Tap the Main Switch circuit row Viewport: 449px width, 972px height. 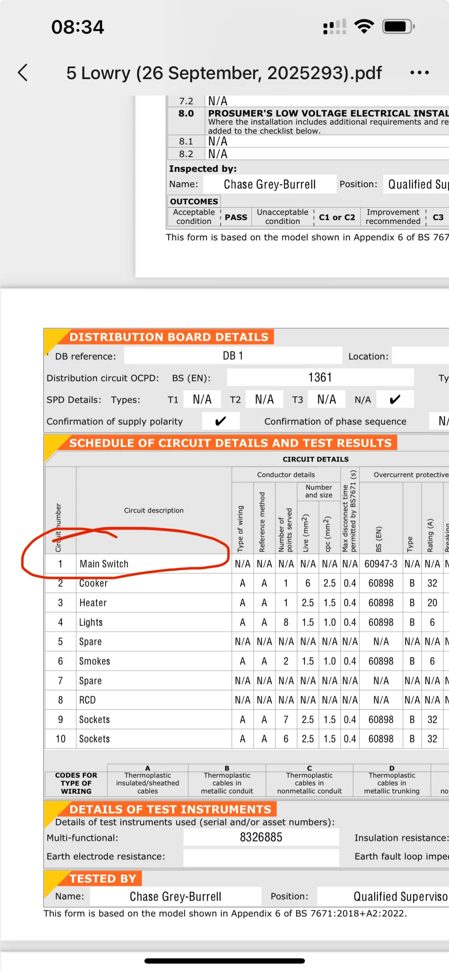247,564
